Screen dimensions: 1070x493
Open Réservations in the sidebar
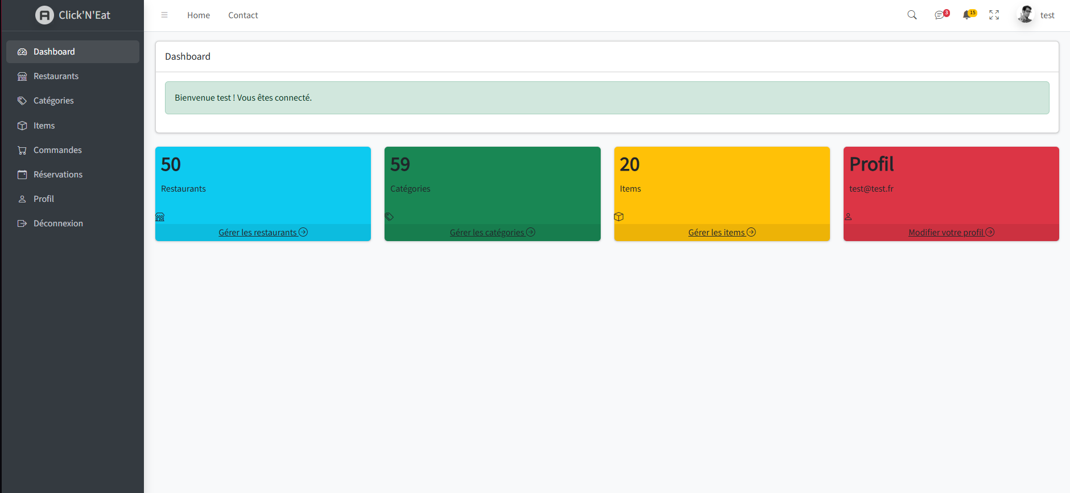point(58,175)
